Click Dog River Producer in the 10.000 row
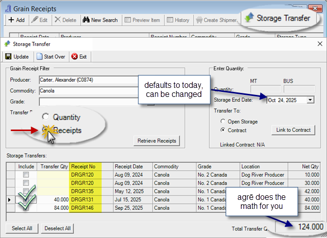 [x=264, y=175]
